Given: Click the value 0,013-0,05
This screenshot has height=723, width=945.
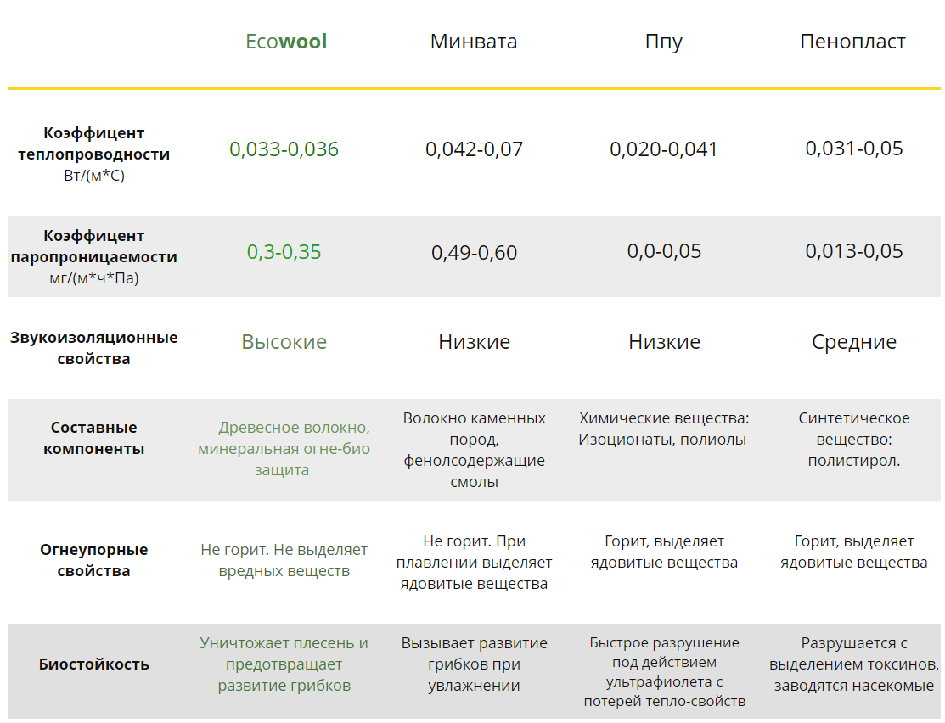Looking at the screenshot, I should click(x=854, y=251).
